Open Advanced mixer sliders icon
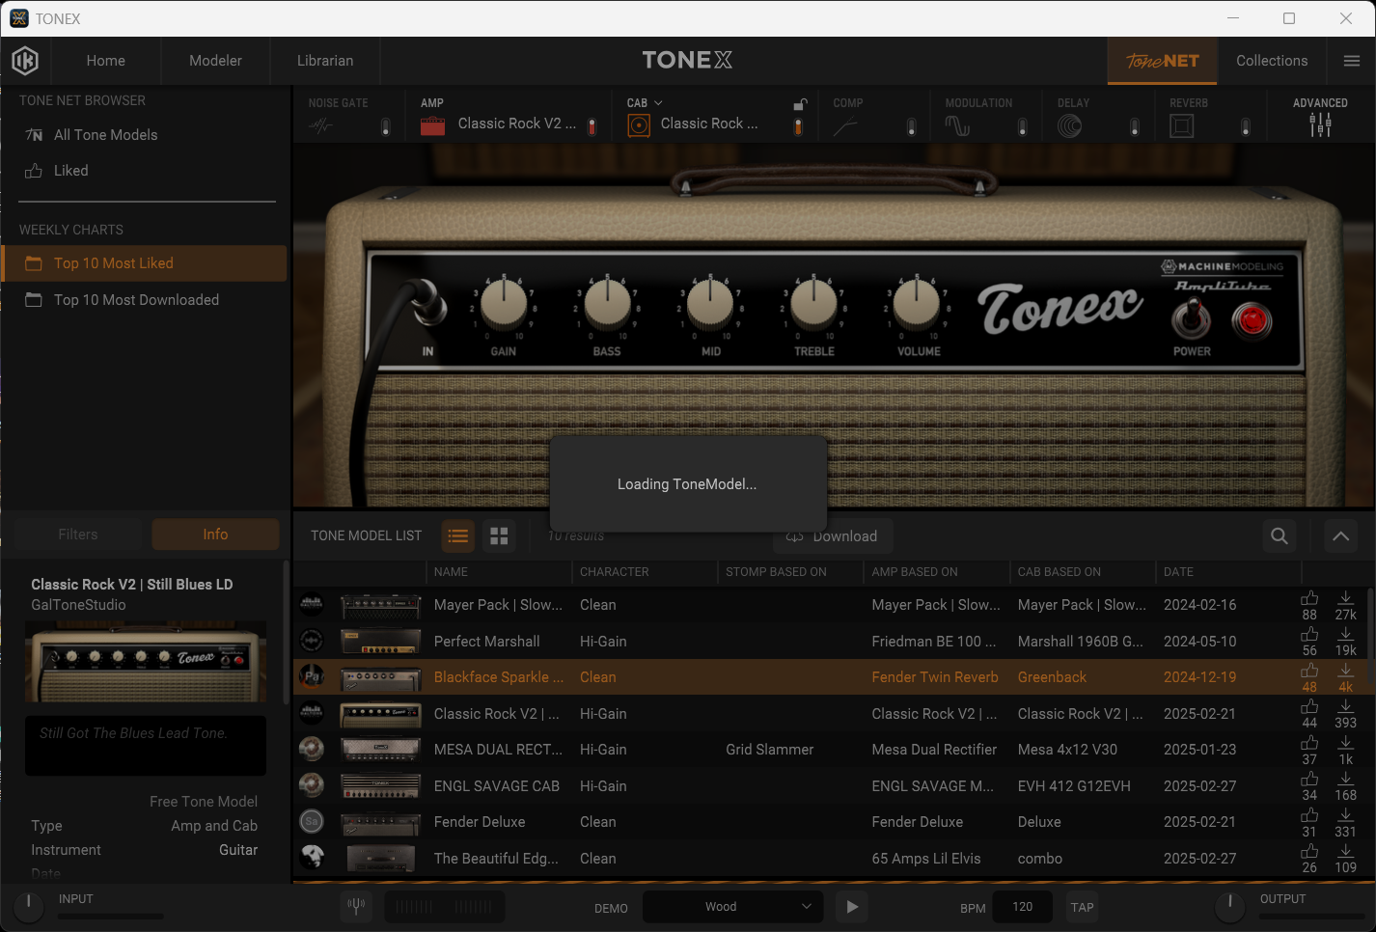 1320,124
